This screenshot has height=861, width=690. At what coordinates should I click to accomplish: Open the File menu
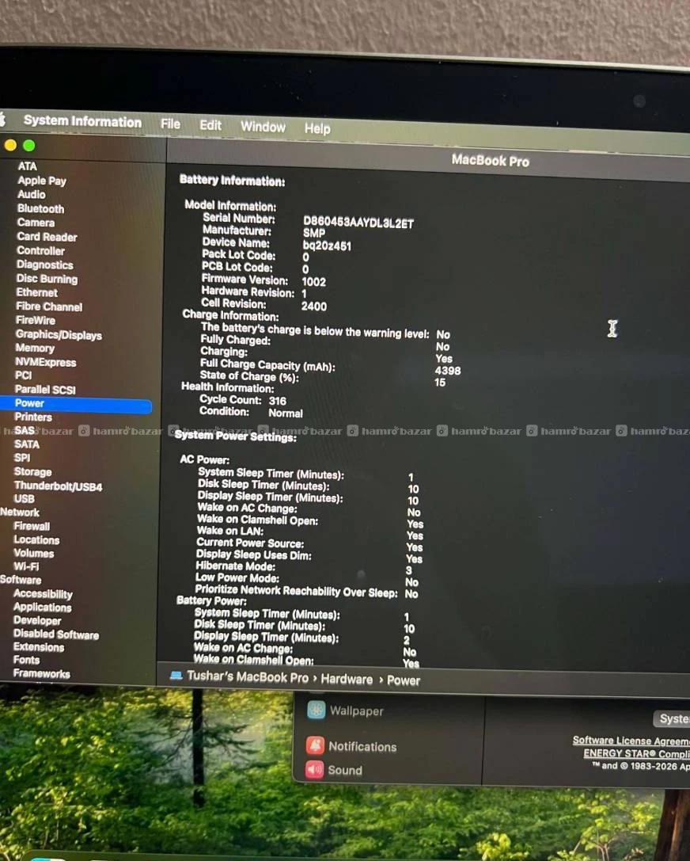coord(170,124)
